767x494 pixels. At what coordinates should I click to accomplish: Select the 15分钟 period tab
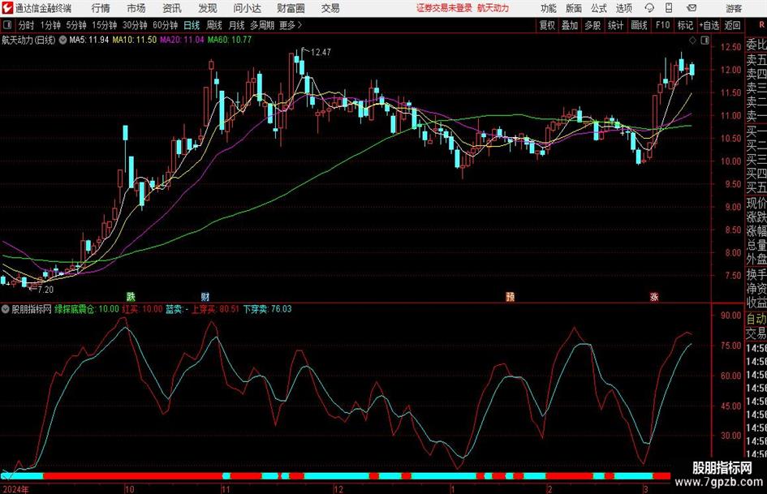click(105, 25)
